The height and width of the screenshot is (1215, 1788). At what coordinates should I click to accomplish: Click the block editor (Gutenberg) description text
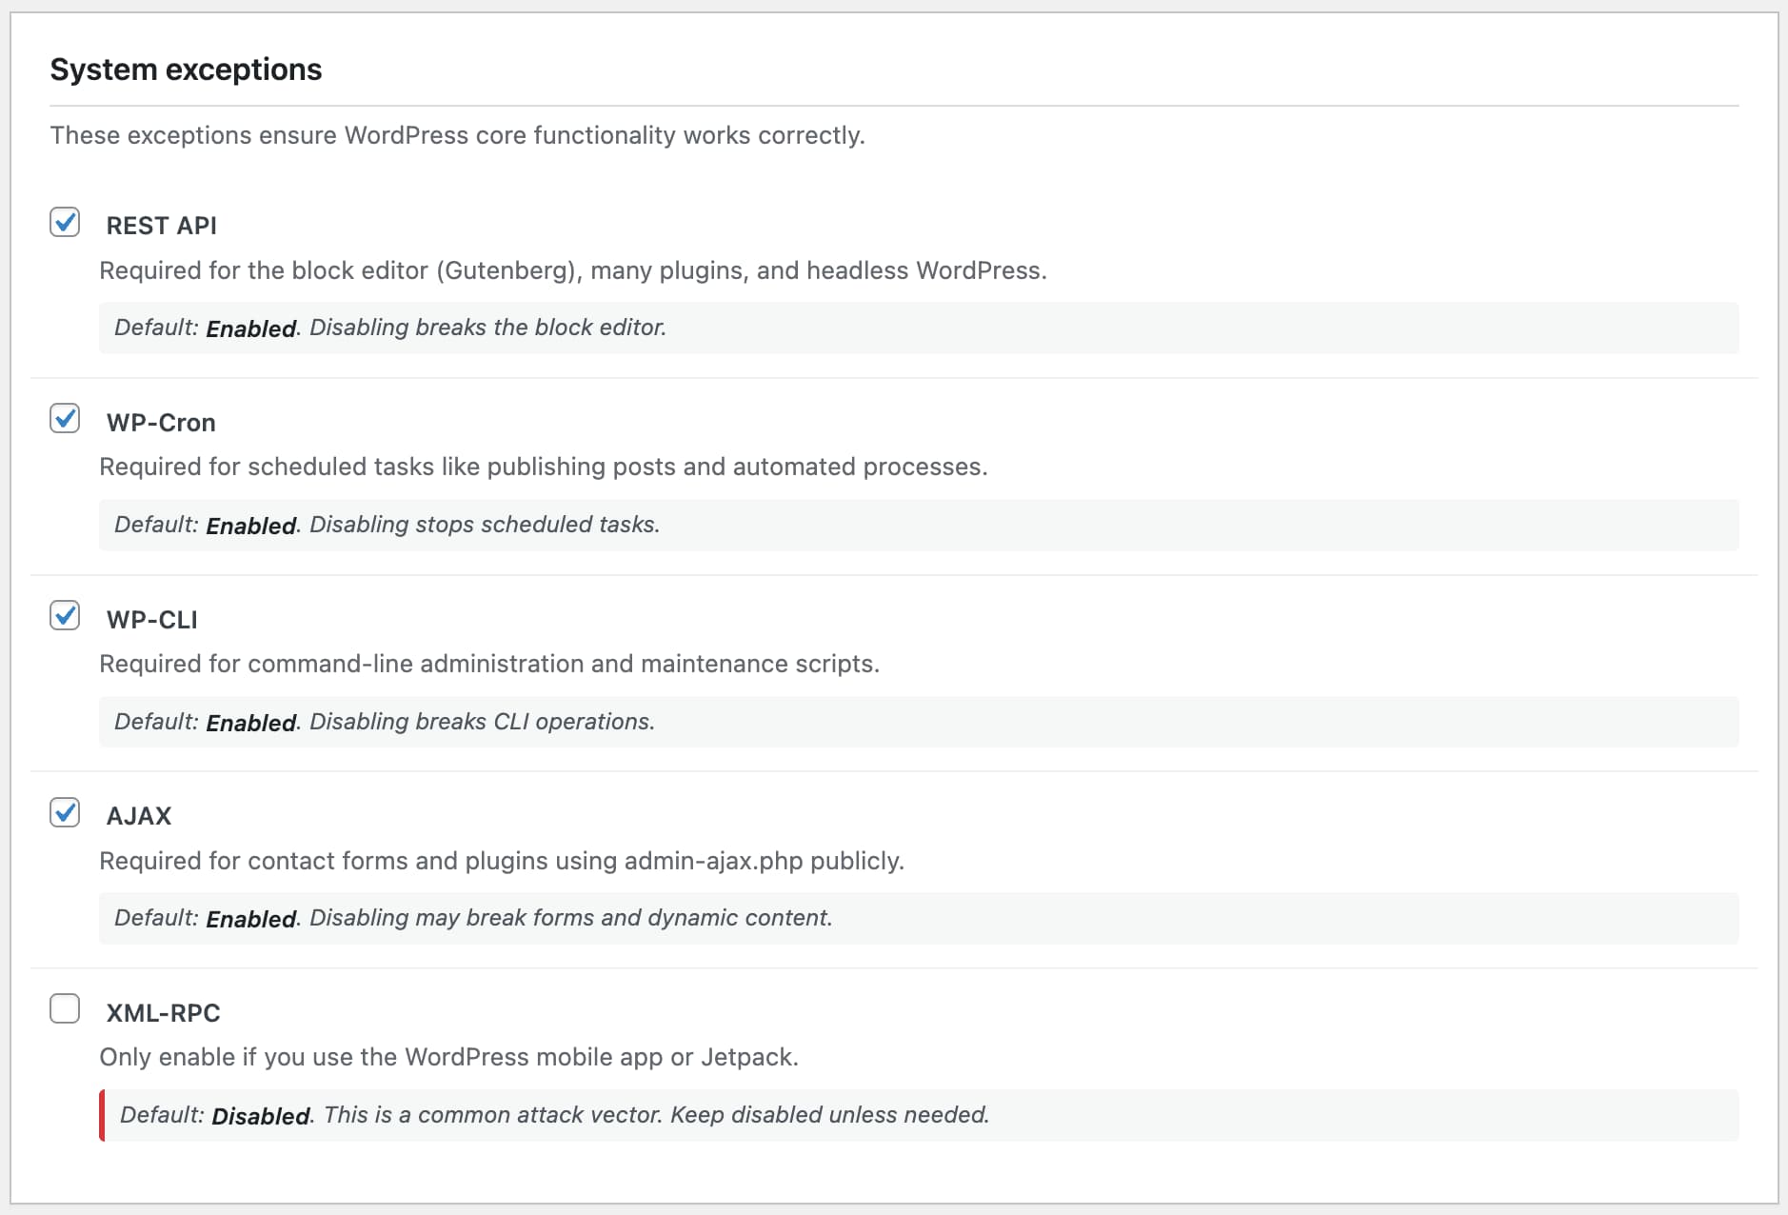[572, 270]
